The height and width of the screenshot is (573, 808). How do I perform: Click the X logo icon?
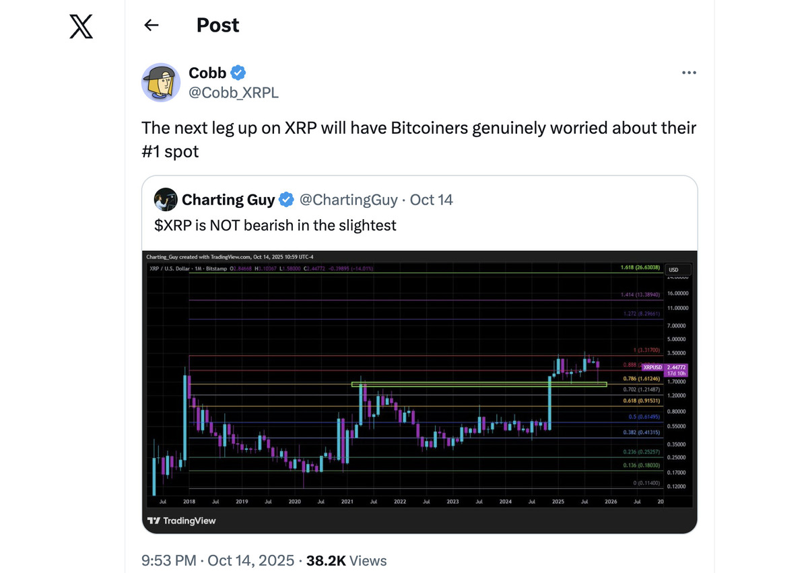coord(81,26)
